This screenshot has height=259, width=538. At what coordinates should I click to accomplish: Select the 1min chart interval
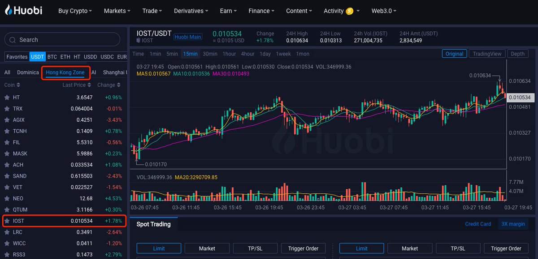point(156,54)
